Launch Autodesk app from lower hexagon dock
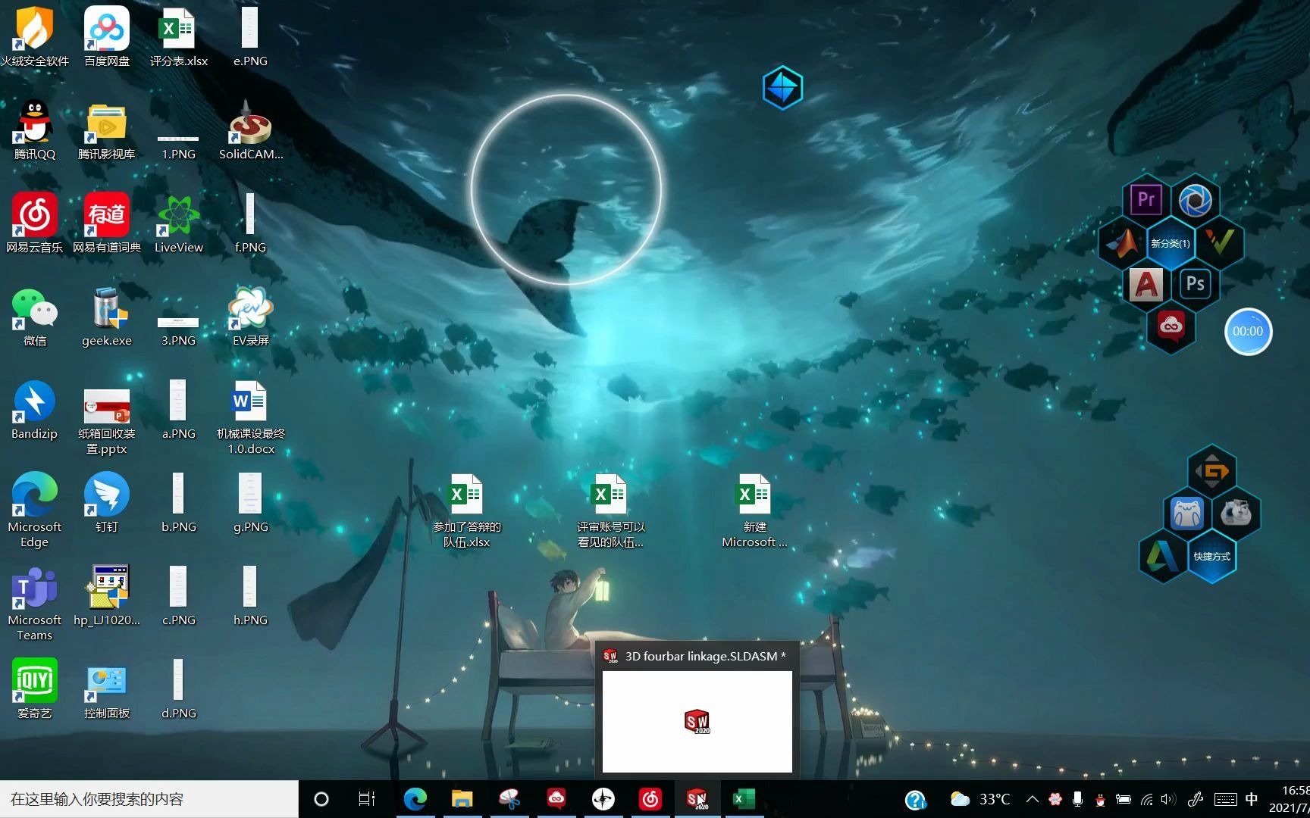This screenshot has width=1310, height=818. point(1163,556)
